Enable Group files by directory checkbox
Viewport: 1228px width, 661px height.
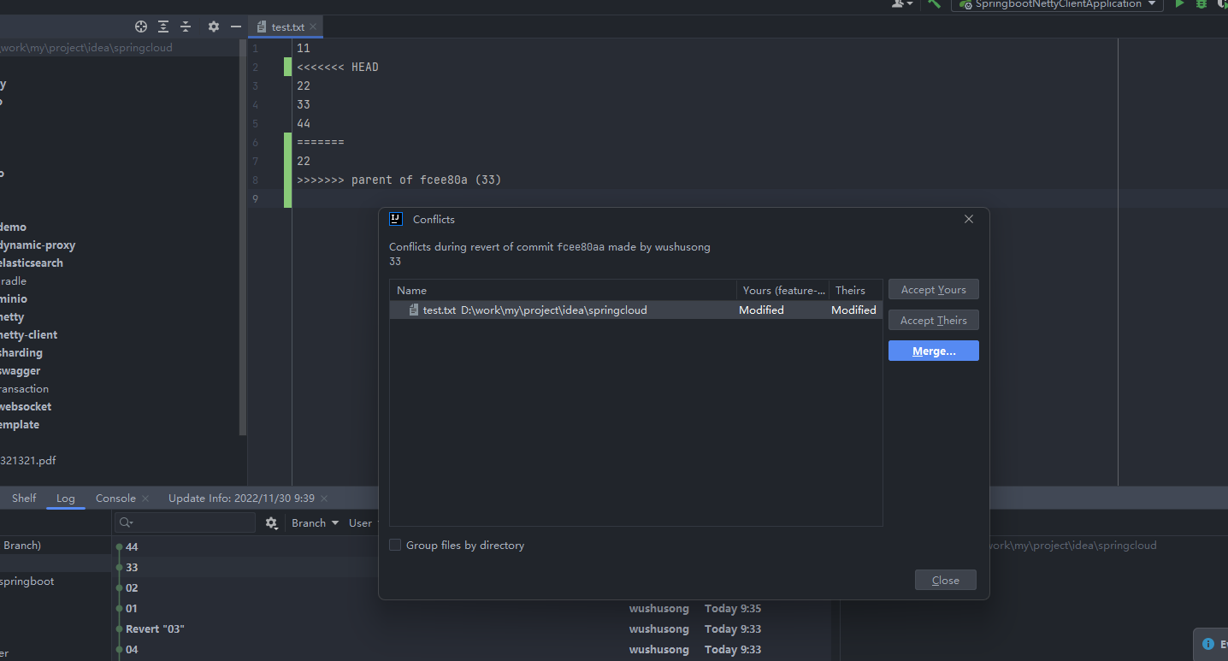(x=395, y=546)
